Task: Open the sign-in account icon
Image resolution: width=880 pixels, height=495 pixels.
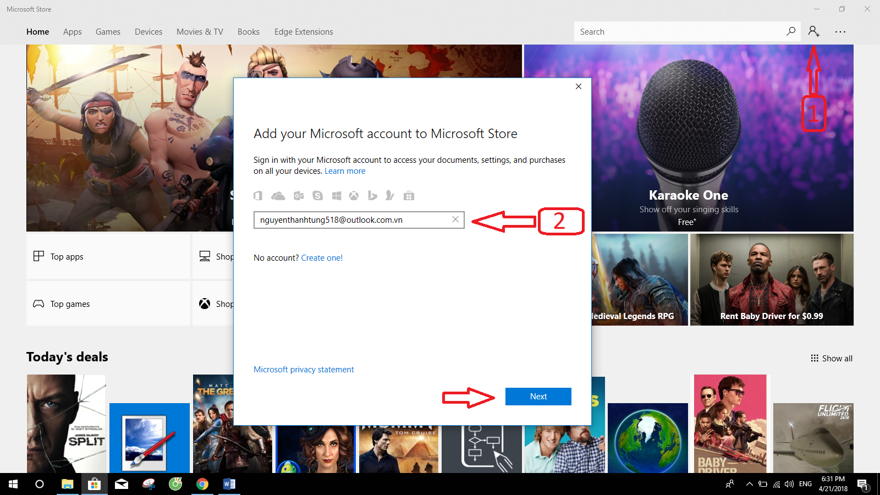Action: click(x=814, y=31)
